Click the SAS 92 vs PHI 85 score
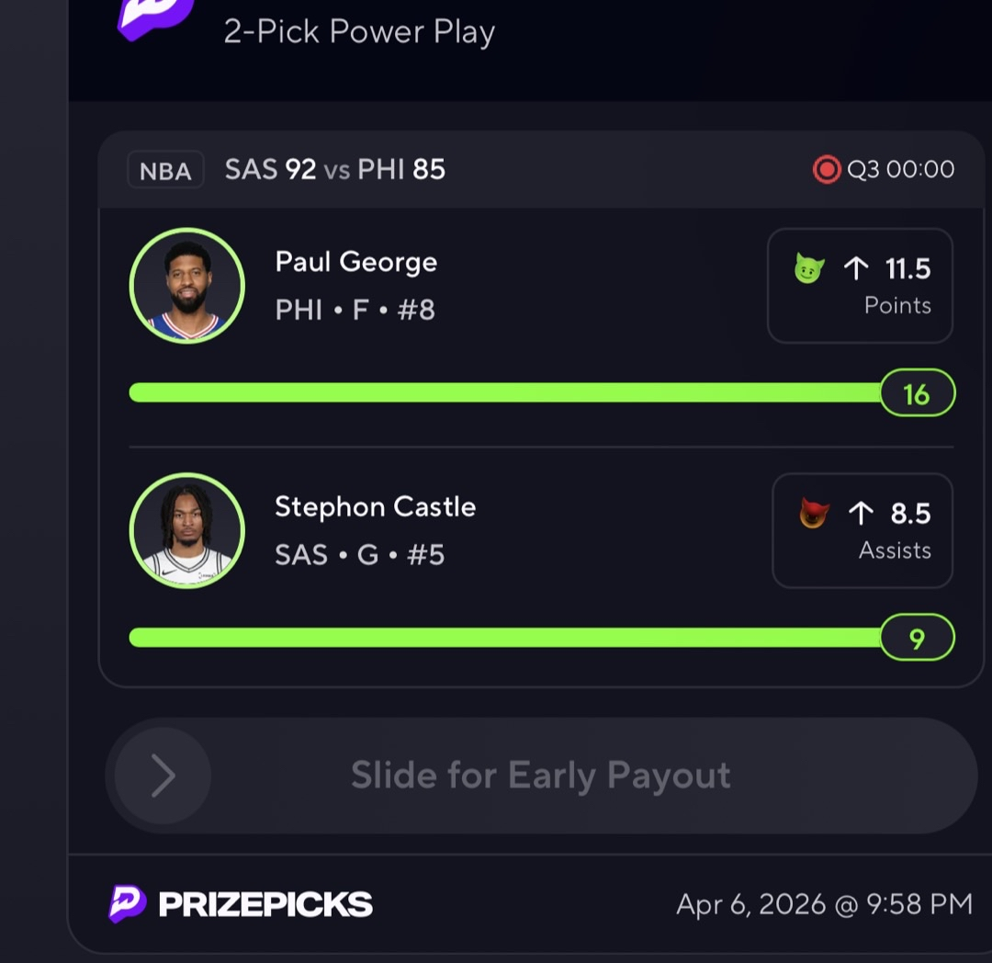The image size is (992, 963). click(335, 169)
